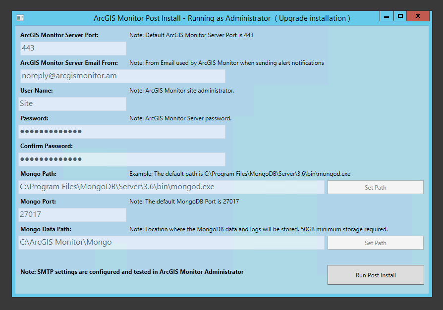Click the 'ArcGIS Monitor Server Email From:' label

(69, 63)
